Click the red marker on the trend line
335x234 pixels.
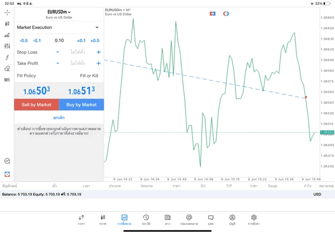click(306, 97)
